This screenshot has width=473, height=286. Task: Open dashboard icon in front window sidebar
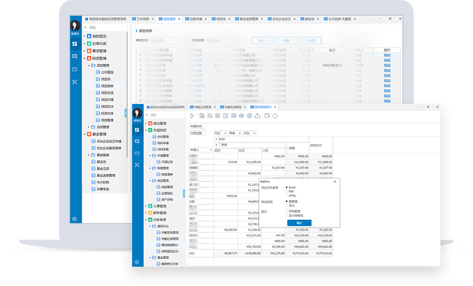tap(137, 130)
